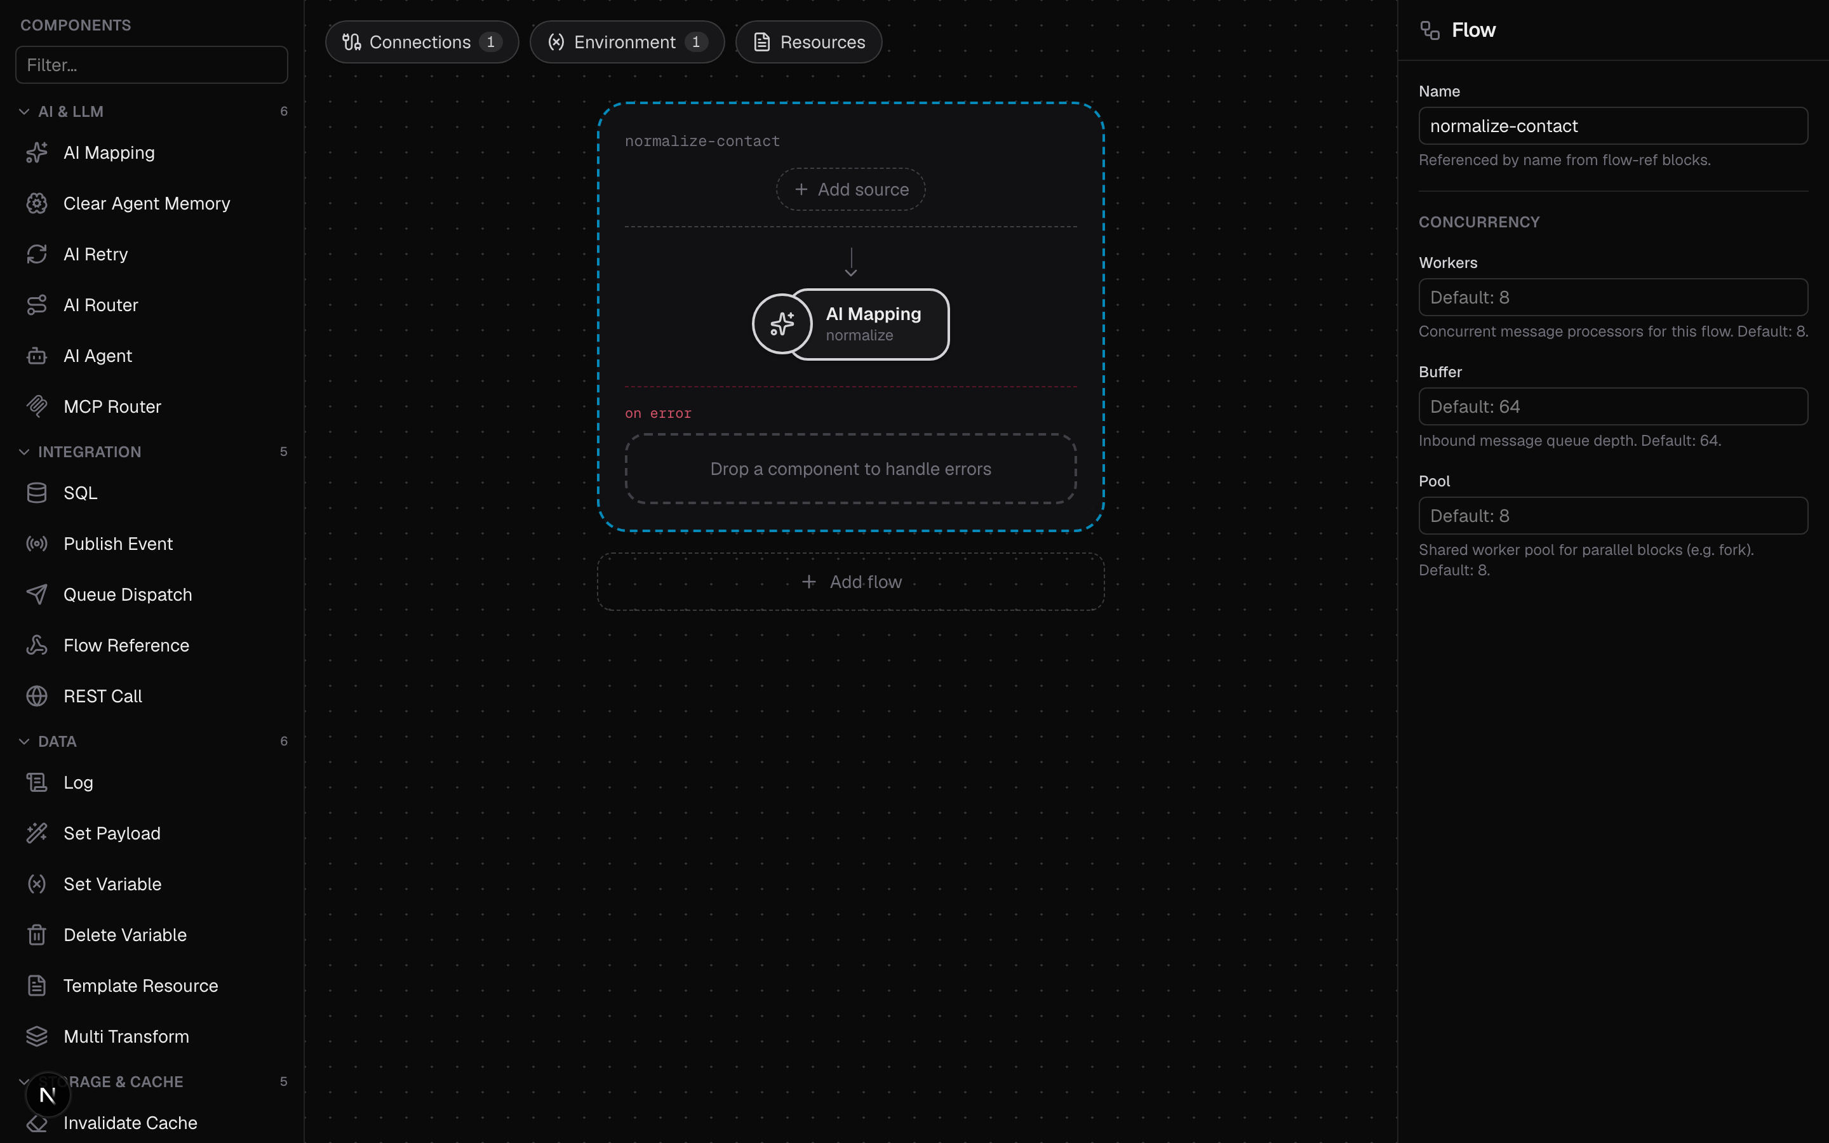Click the AI Agent robot icon
Image resolution: width=1829 pixels, height=1143 pixels.
[x=36, y=356]
